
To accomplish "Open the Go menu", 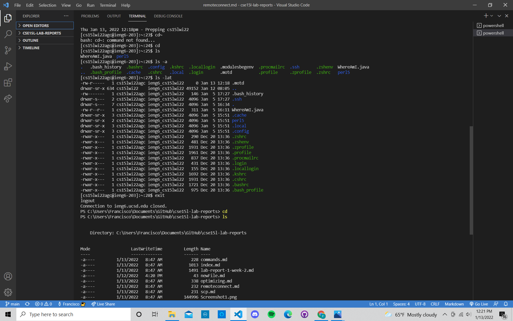I will pyautogui.click(x=79, y=5).
